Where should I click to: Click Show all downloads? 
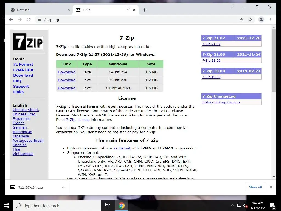pyautogui.click(x=255, y=187)
